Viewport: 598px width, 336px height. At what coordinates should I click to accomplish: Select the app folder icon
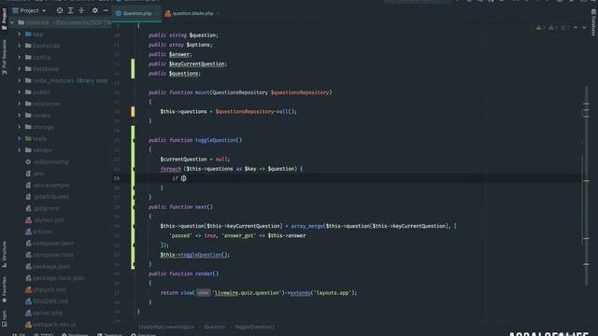(28, 35)
